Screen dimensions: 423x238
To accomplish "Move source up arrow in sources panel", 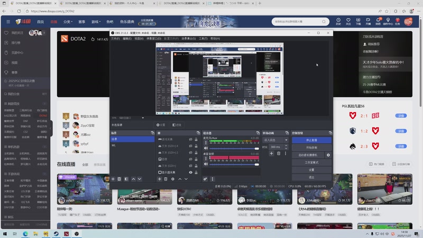I will point(180,179).
